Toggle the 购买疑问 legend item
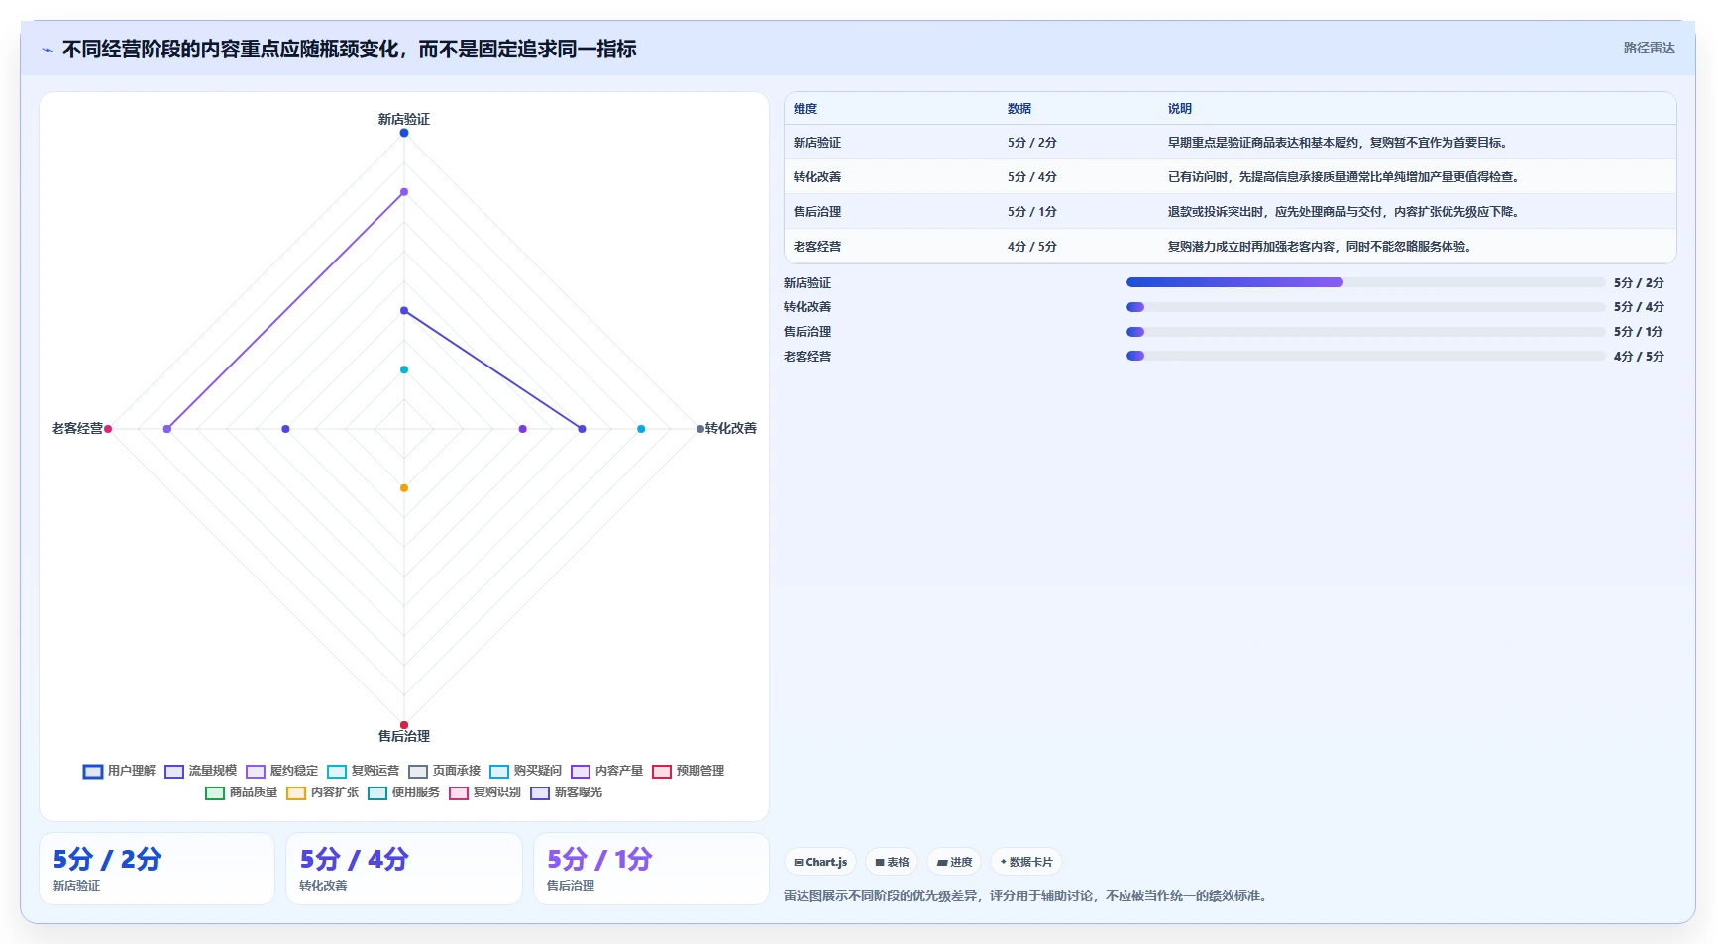Viewport: 1716px width, 944px height. point(525,771)
